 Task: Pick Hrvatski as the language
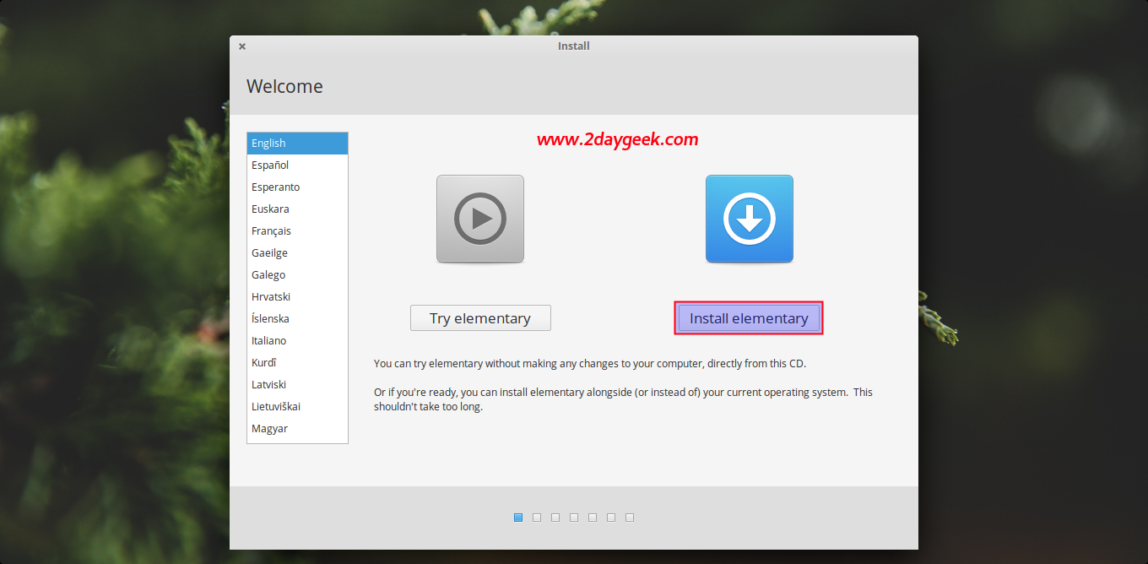[297, 297]
